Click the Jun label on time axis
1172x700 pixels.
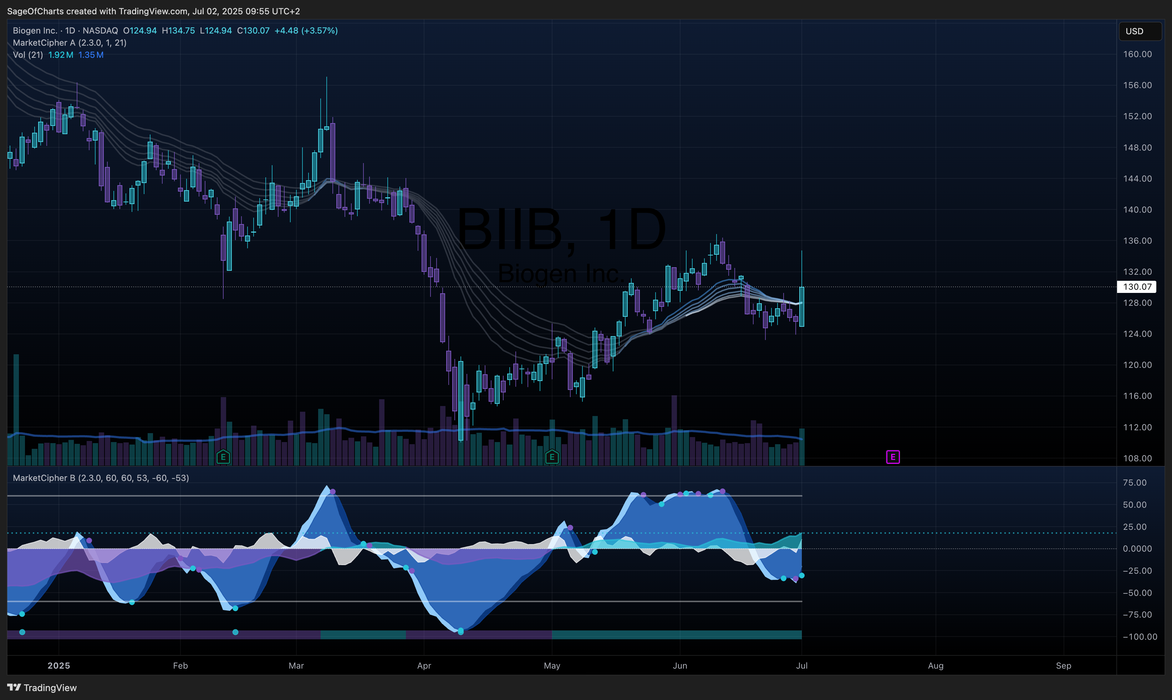tap(680, 665)
